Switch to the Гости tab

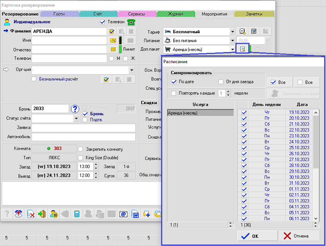pyautogui.click(x=59, y=14)
